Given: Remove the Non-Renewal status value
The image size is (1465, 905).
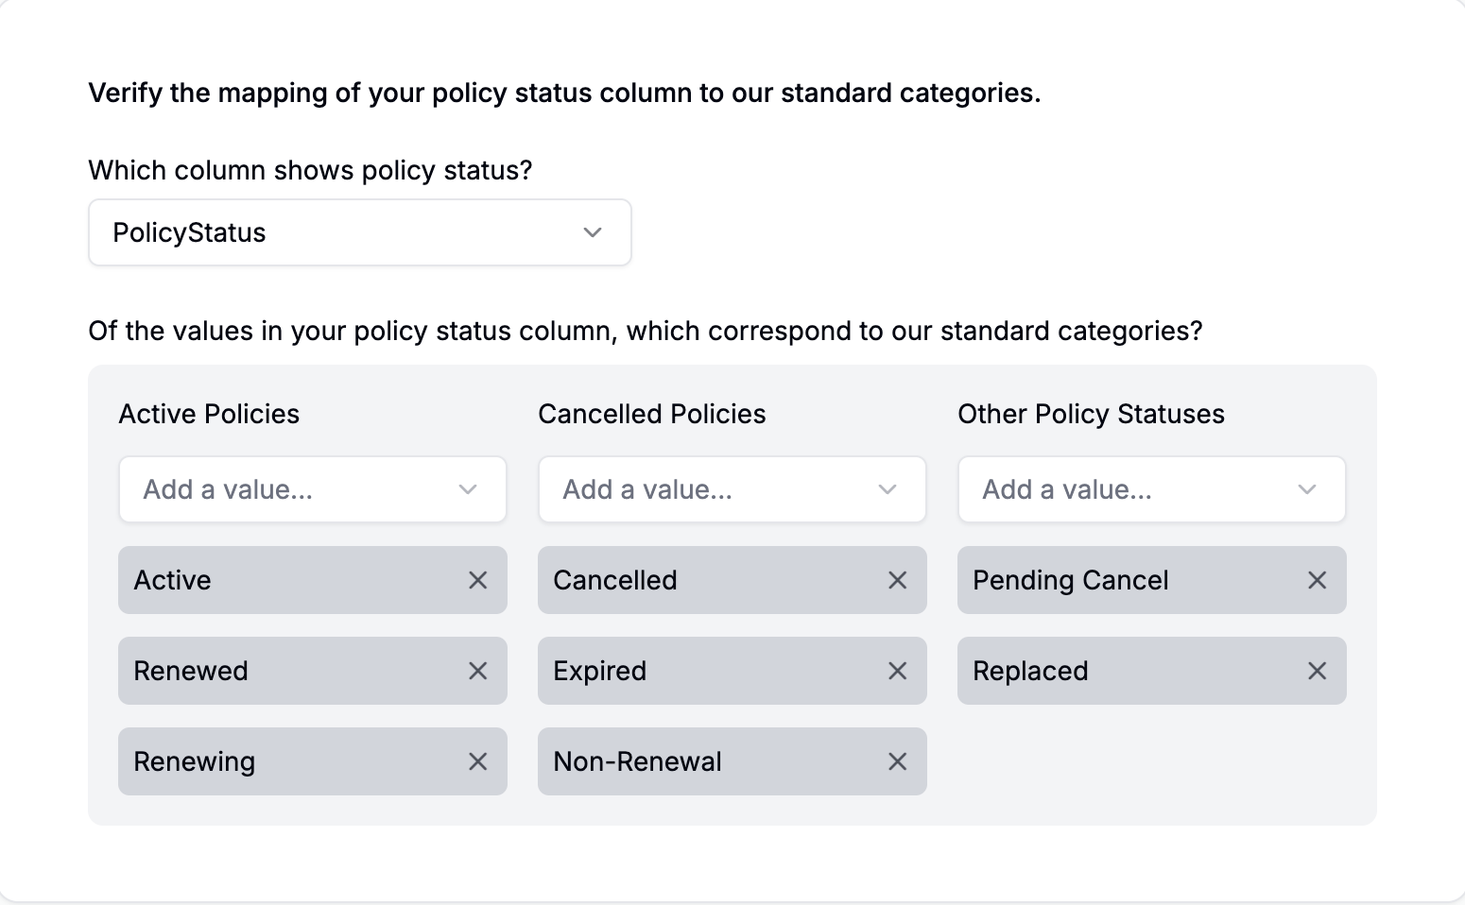Looking at the screenshot, I should pyautogui.click(x=898, y=761).
